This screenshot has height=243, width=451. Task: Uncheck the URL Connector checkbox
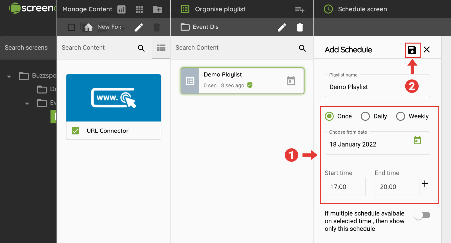point(75,131)
